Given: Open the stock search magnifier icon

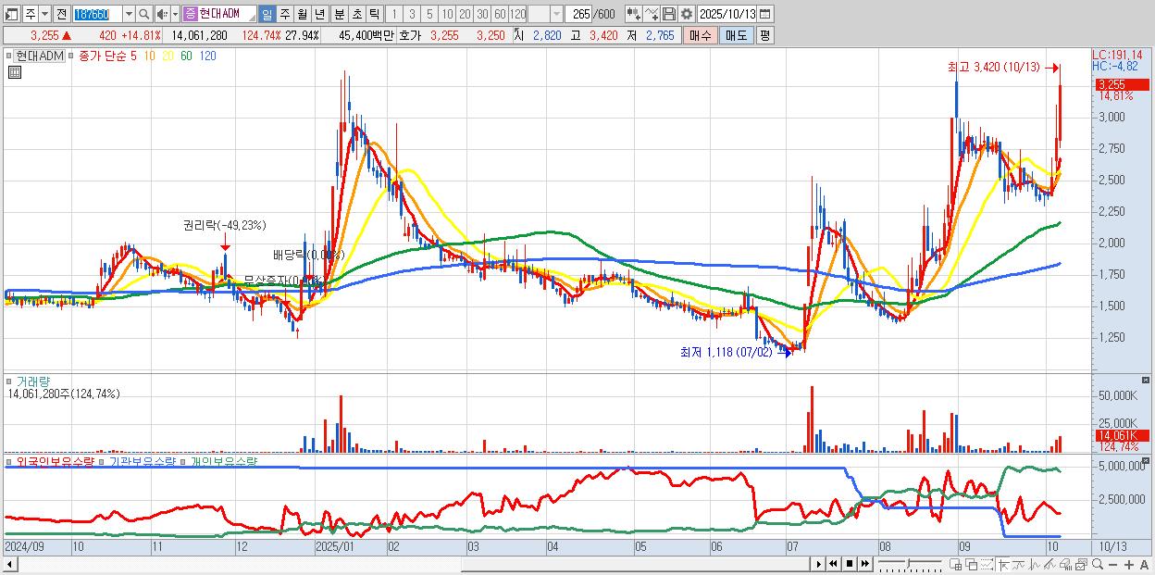Looking at the screenshot, I should (143, 14).
